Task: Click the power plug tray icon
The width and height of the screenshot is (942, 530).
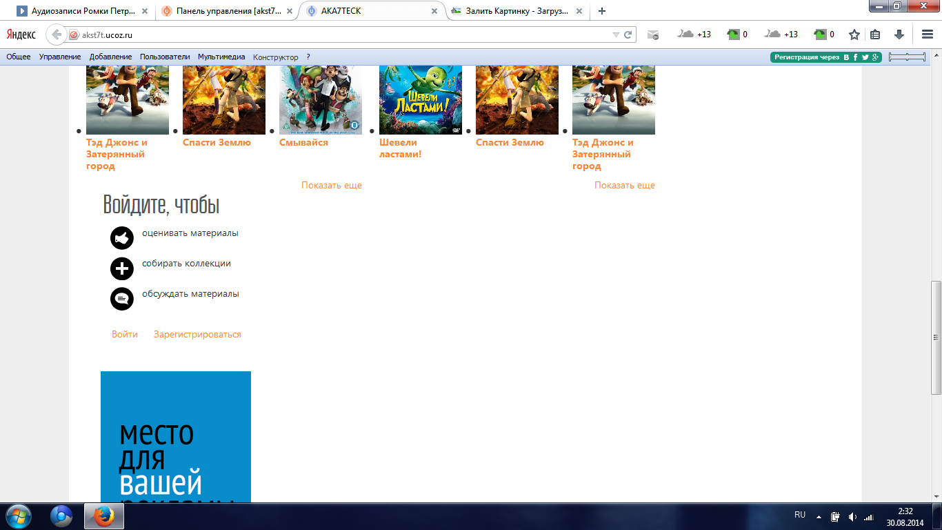Action: 835,517
